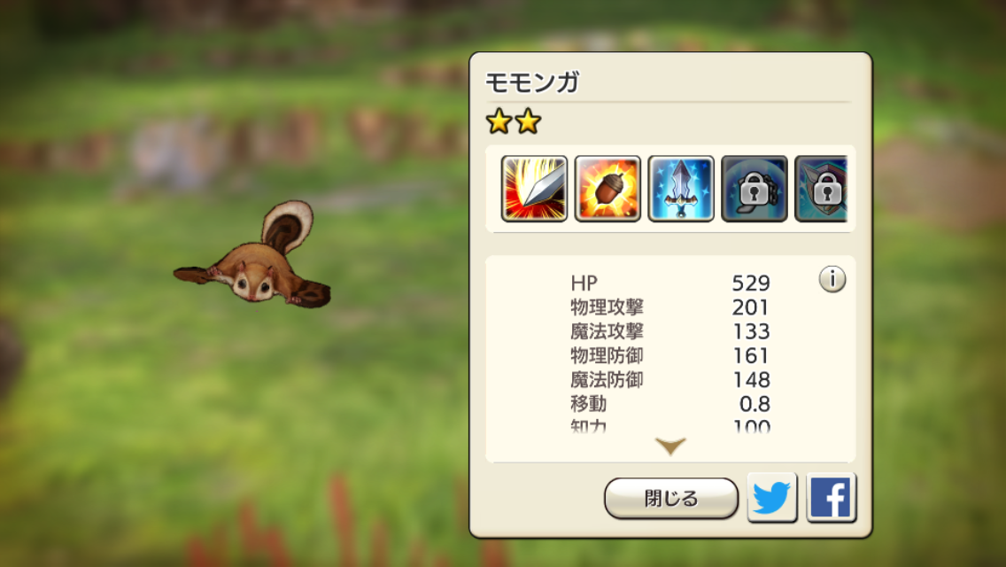Select the sword slash skill icon

click(534, 189)
